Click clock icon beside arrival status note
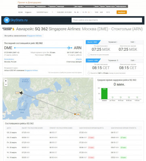The width and height of the screenshot is (146, 161). [89, 73]
